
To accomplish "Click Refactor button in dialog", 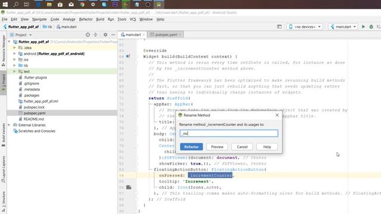I will click(192, 147).
